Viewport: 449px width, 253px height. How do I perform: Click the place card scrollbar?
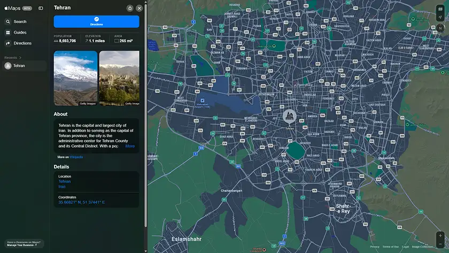tap(145, 114)
